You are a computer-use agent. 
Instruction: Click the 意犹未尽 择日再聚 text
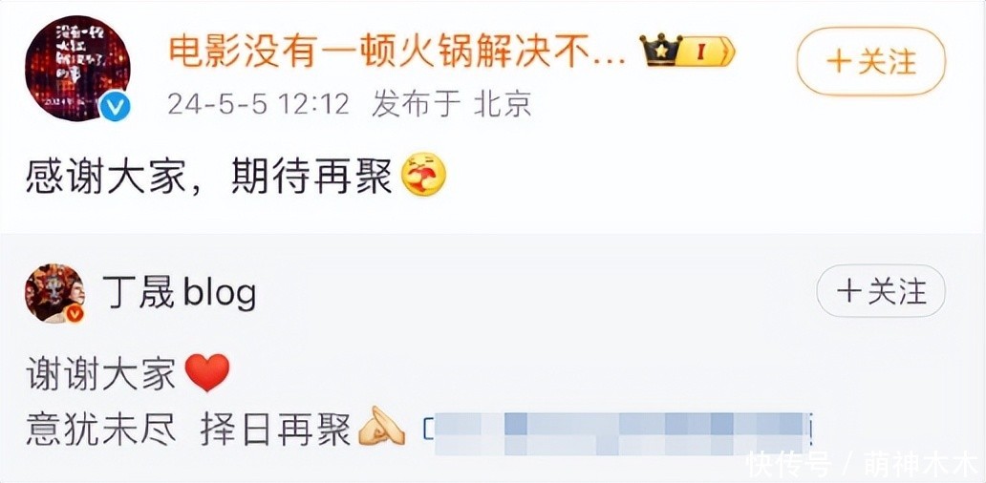(x=188, y=430)
